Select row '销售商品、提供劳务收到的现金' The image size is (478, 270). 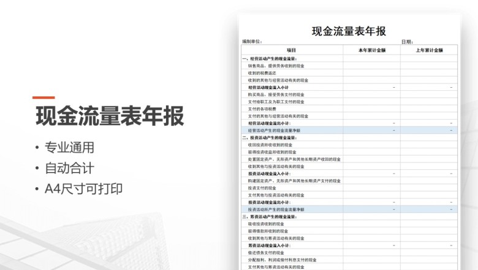click(349, 66)
